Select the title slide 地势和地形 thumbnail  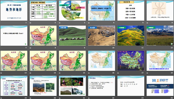pyautogui.click(x=14, y=10)
